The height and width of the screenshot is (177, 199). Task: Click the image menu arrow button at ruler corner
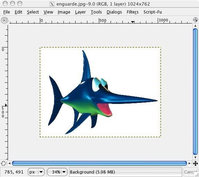(x=5, y=20)
